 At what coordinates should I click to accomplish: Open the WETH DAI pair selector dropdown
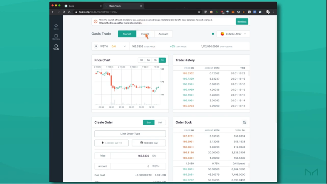(111, 46)
